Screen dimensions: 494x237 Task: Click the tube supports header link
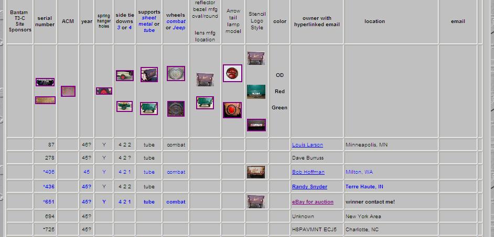coord(149,30)
